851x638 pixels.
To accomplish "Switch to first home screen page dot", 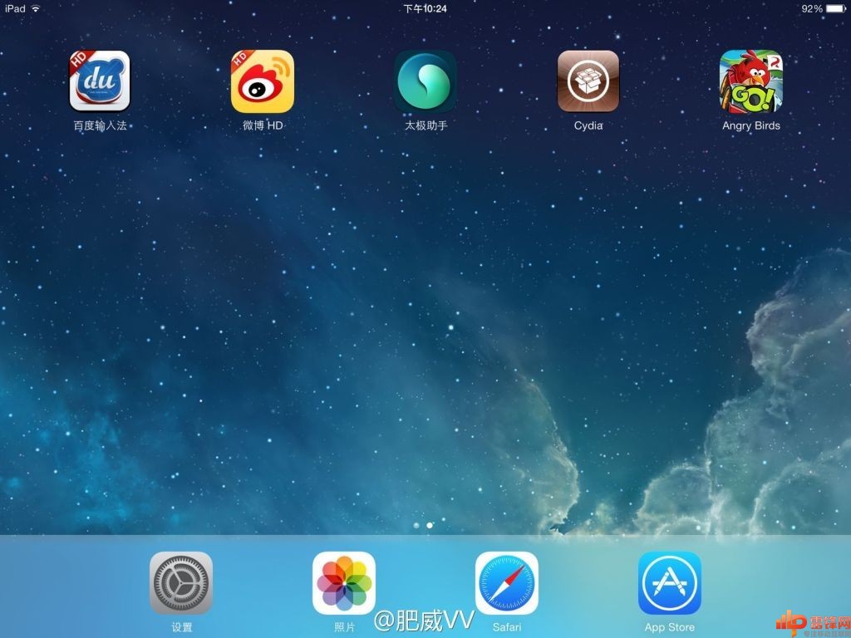I will coord(416,526).
